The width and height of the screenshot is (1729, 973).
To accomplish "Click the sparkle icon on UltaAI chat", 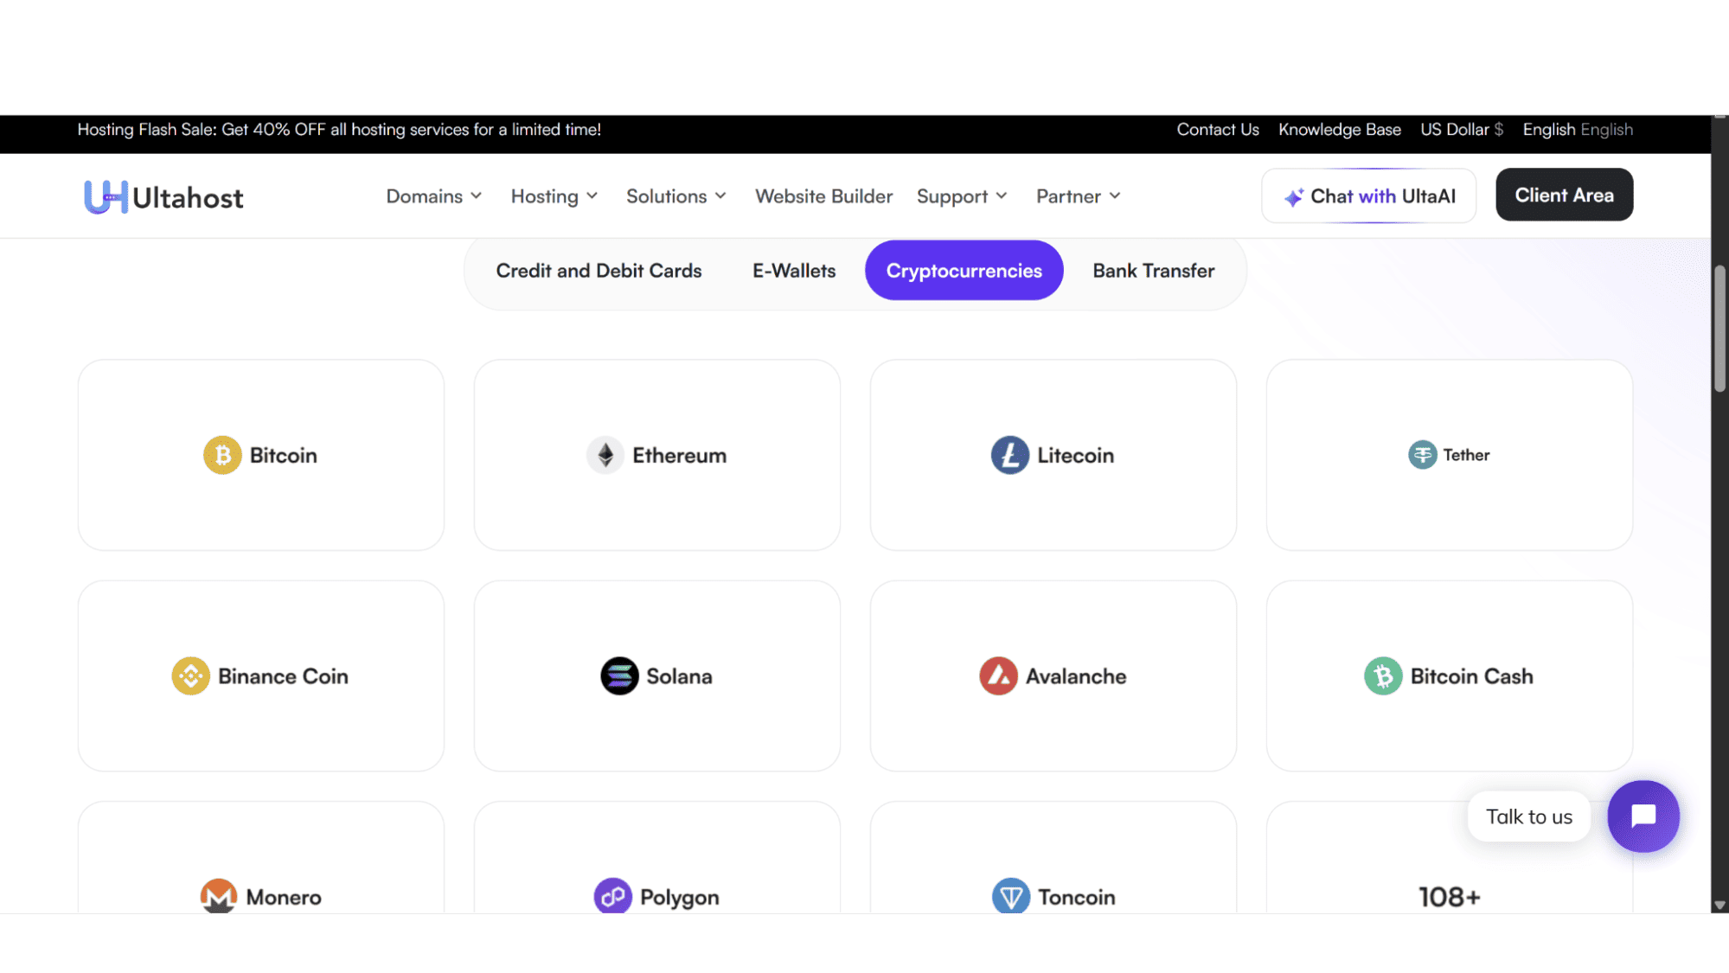I will 1294,197.
